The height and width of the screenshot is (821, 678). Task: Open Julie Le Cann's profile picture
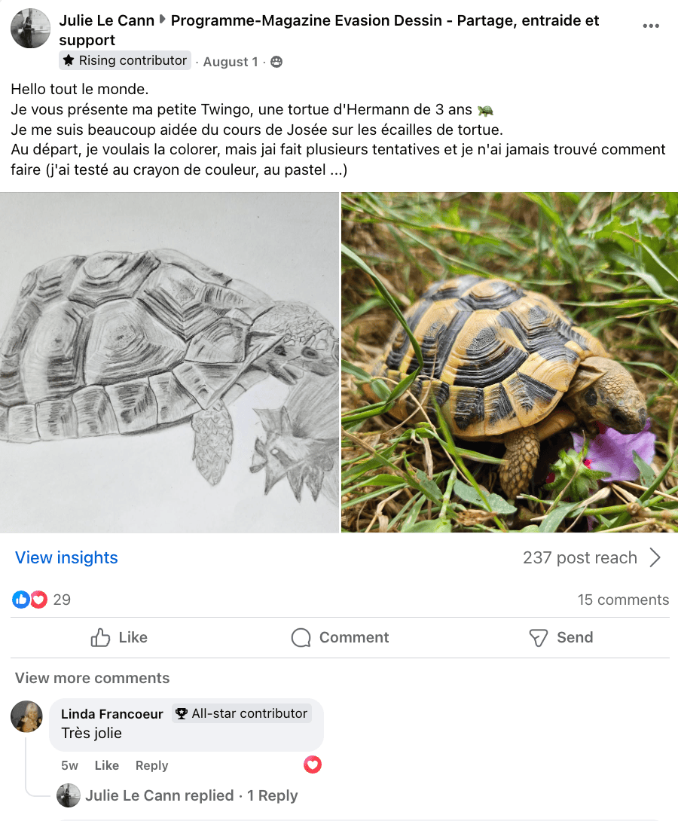(30, 29)
